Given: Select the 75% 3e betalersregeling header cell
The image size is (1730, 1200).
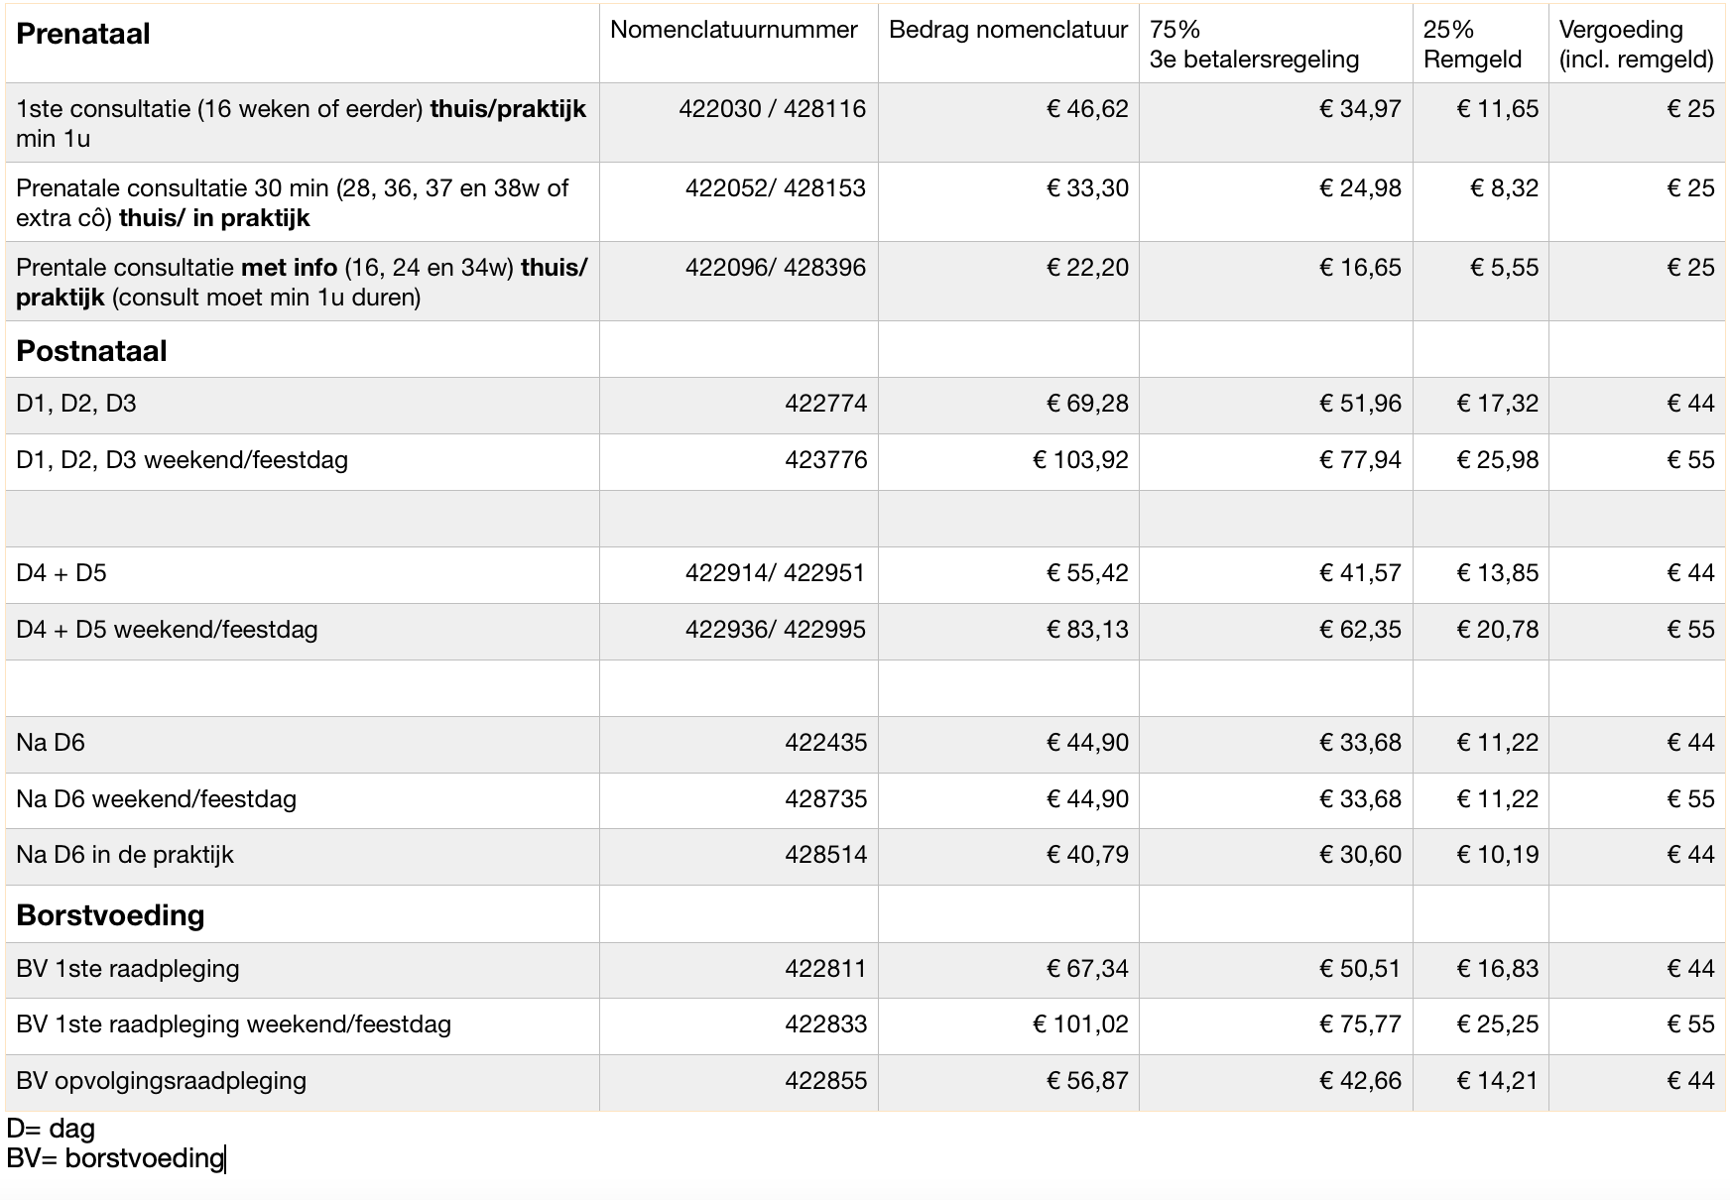Looking at the screenshot, I should 1253,45.
